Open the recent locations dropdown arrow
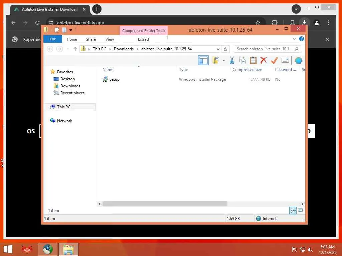This screenshot has width=342, height=256. (67, 49)
